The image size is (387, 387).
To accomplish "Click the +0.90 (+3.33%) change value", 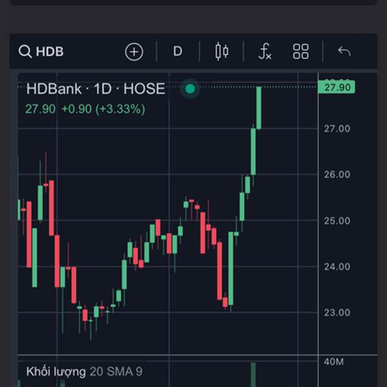I will tap(103, 109).
